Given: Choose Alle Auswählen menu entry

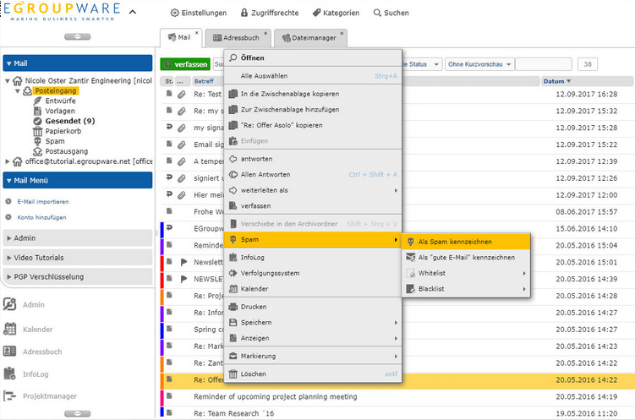Looking at the screenshot, I should pos(313,76).
